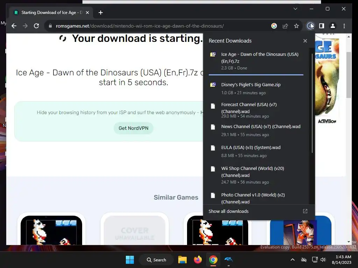Image resolution: width=358 pixels, height=268 pixels.
Task: Click the EULA file icon
Action: (213, 148)
